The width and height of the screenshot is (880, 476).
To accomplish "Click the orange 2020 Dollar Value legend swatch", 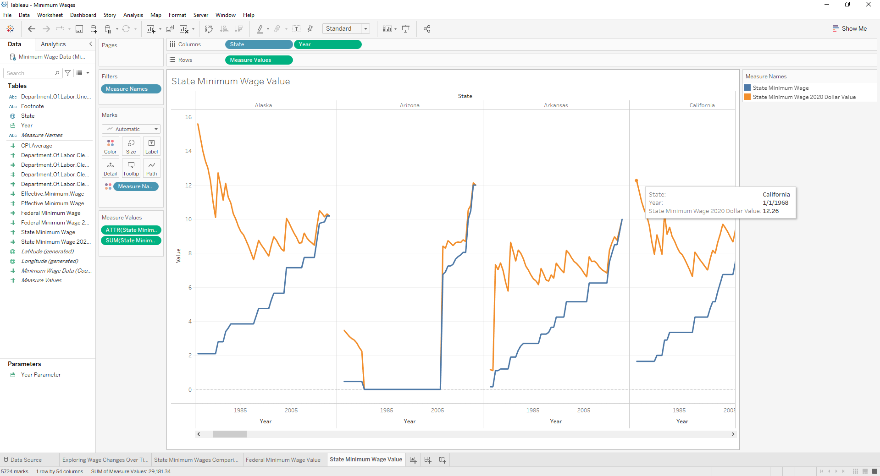I will coord(747,97).
